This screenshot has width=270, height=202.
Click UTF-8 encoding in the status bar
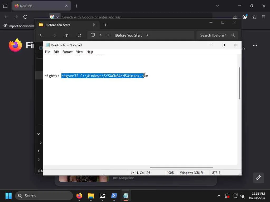click(216, 173)
